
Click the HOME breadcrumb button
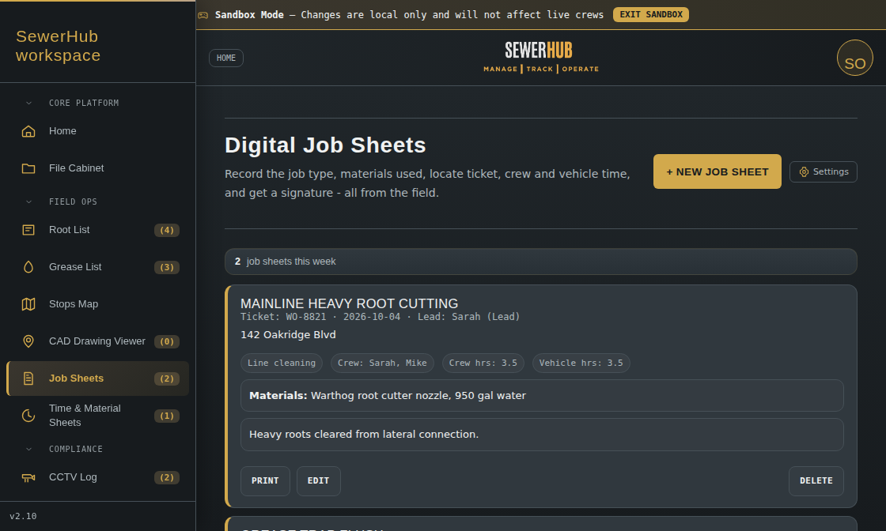[x=226, y=58]
